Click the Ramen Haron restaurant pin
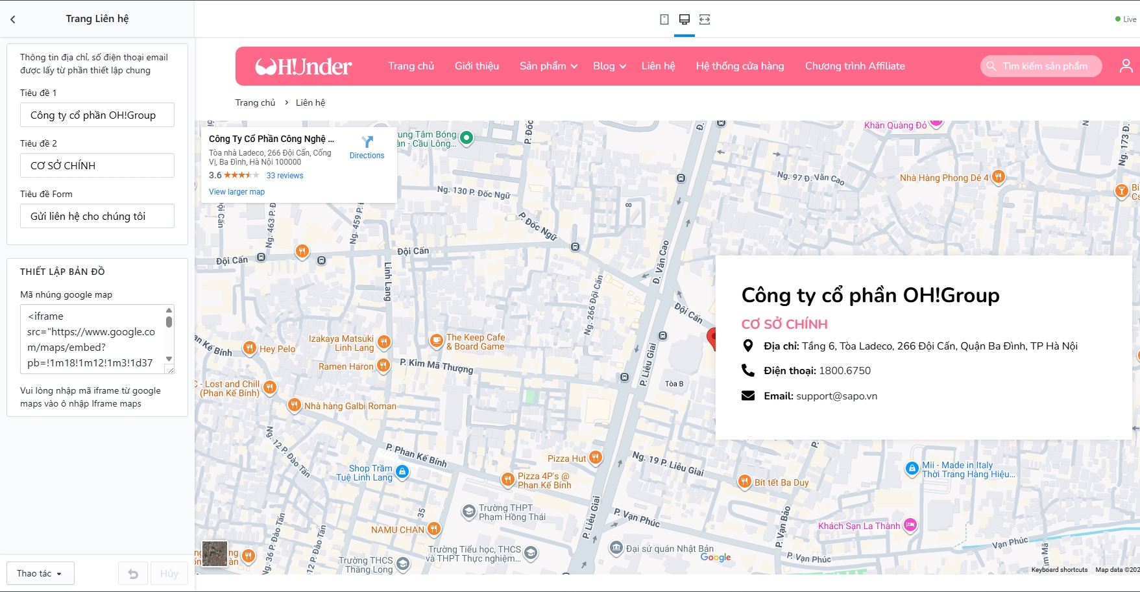 (383, 365)
